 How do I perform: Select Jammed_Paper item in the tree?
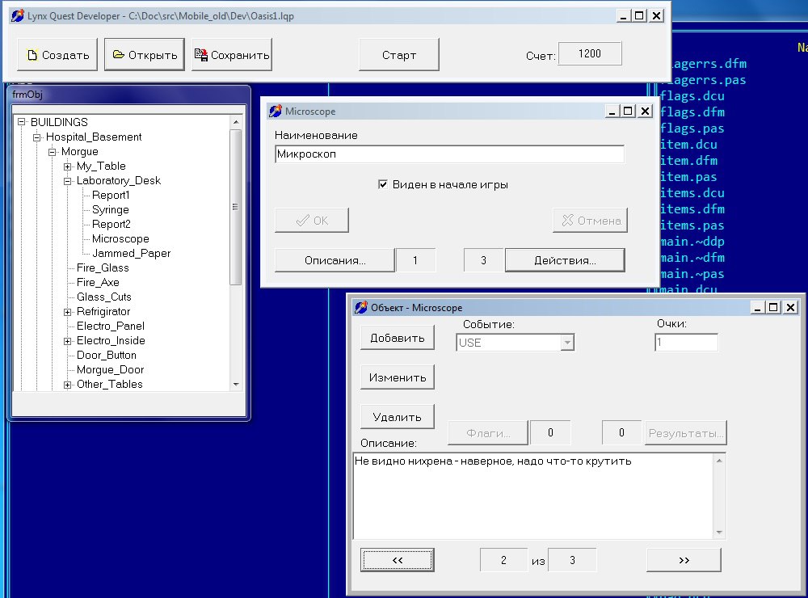131,254
